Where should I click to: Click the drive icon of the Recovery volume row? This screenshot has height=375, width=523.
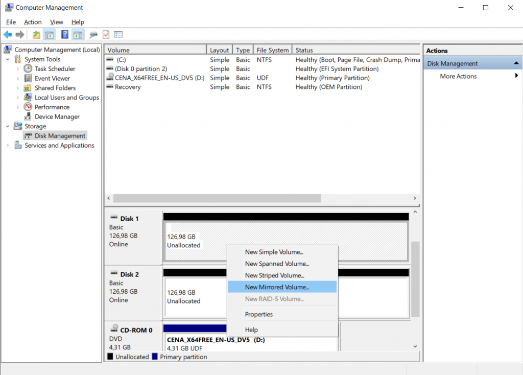[x=110, y=86]
